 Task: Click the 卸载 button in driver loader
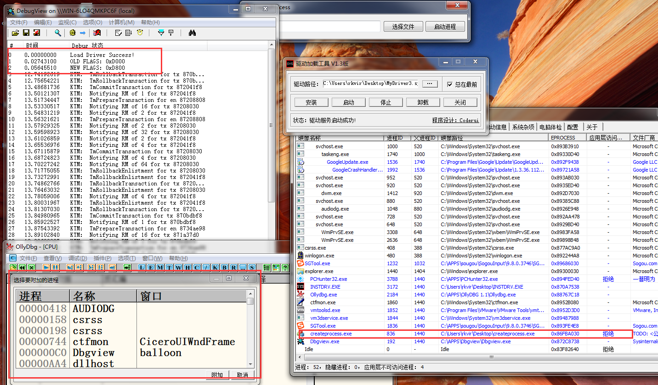click(423, 102)
